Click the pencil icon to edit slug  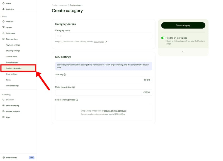click(x=106, y=41)
